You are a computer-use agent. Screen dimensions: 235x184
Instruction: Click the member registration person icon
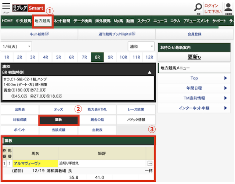[228, 7]
